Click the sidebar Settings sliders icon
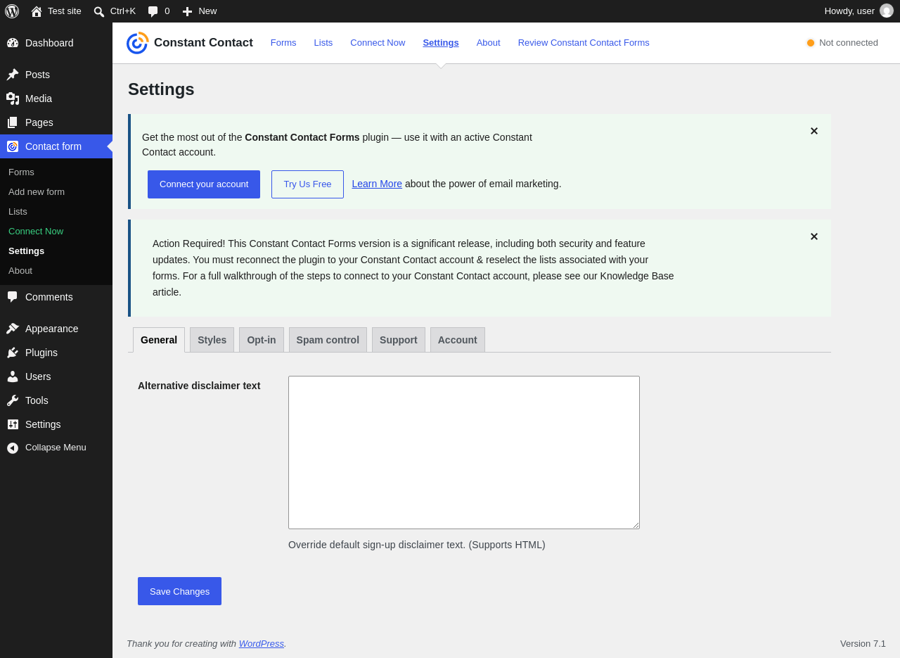Image resolution: width=900 pixels, height=658 pixels. pos(13,424)
